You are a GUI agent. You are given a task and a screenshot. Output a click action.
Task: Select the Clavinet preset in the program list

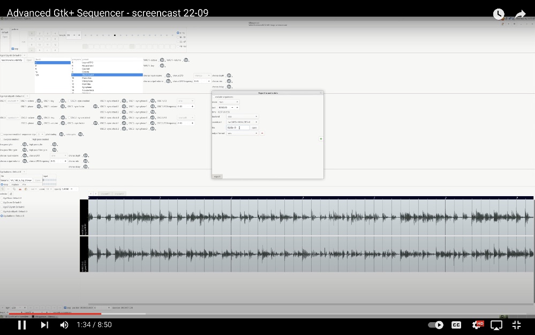point(86,69)
